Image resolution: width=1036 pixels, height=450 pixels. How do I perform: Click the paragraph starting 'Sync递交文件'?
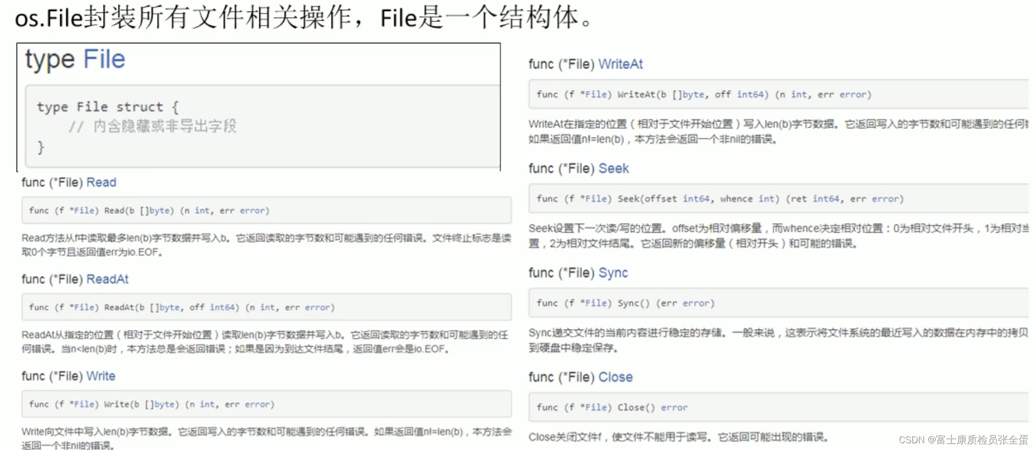(x=779, y=340)
